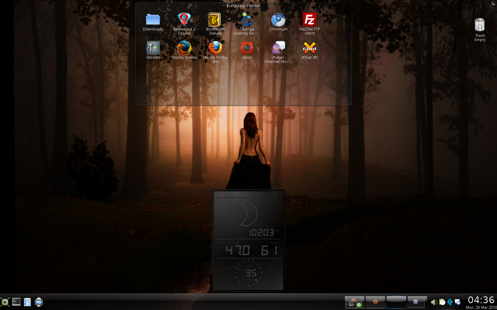Switch to the second virtual desktop with Firefox

375,302
